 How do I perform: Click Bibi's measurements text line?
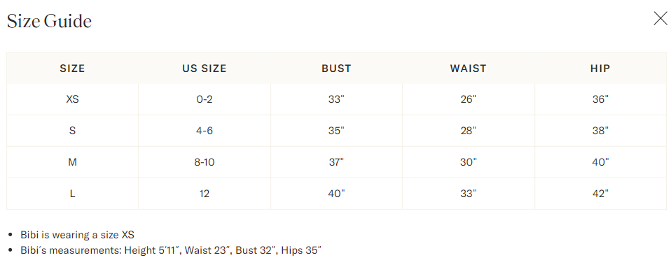point(171,250)
